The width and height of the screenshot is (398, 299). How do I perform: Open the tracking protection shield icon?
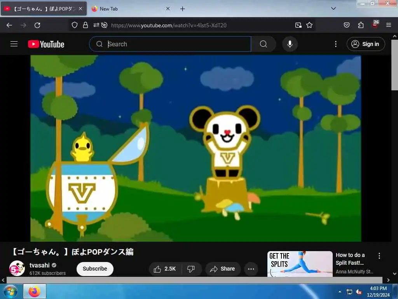74,25
